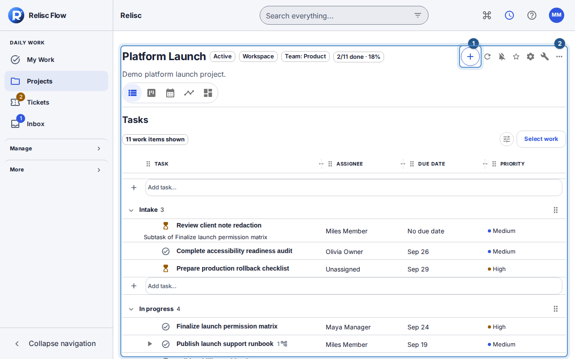Switch to calendar view
Image resolution: width=575 pixels, height=359 pixels.
pyautogui.click(x=170, y=93)
